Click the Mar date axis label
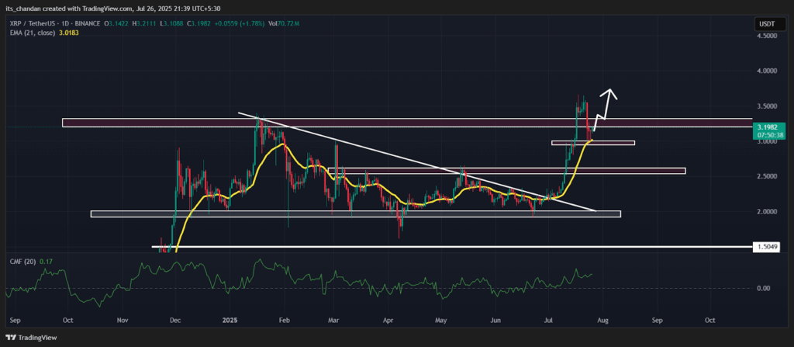Screen dimensions: 794x347 (x=333, y=321)
